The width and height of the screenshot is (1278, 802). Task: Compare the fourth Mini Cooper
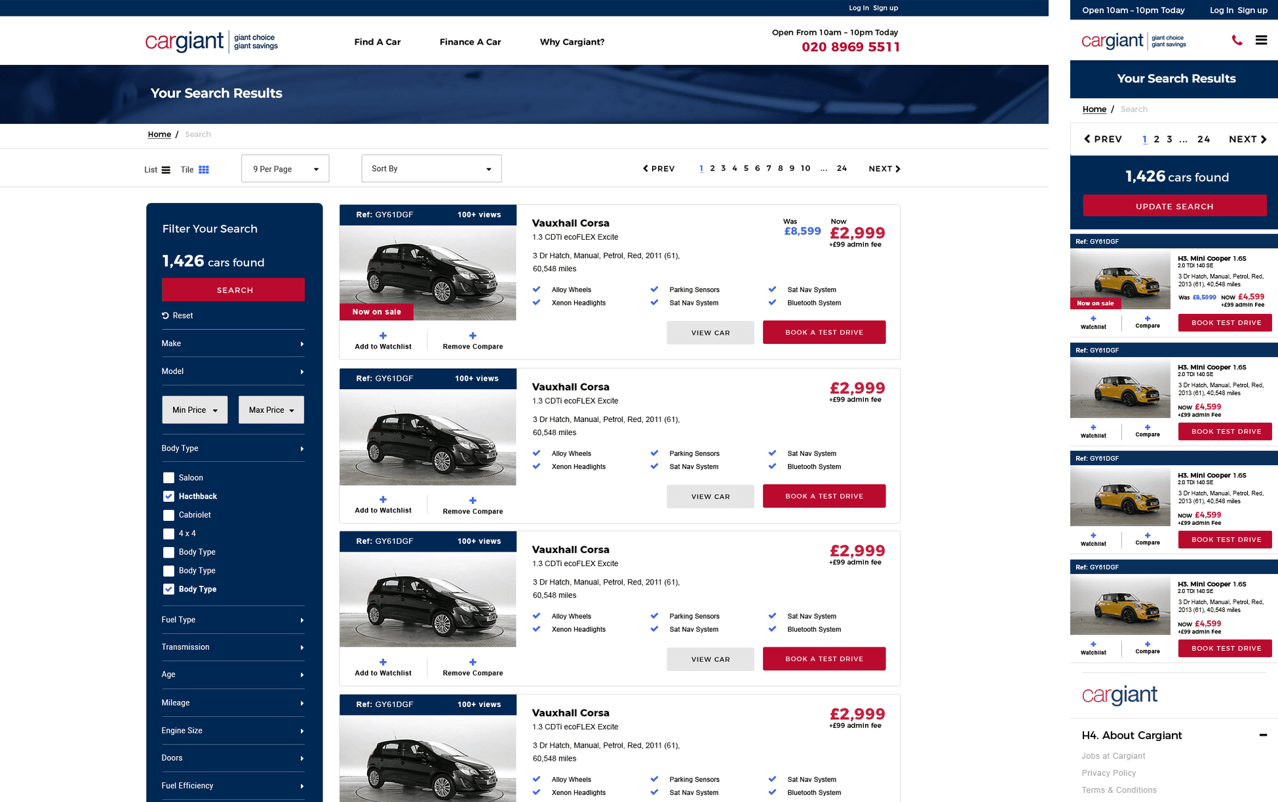tap(1148, 647)
